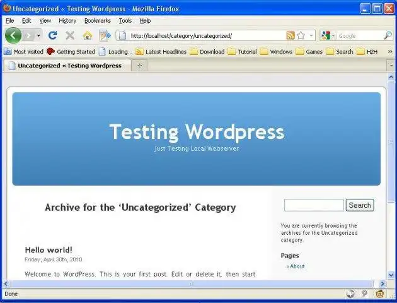
Task: Click the Stop loading X icon
Action: pos(70,35)
